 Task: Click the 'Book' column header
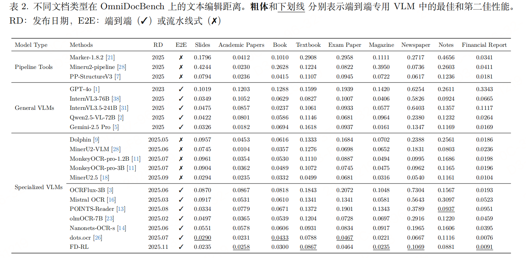pos(280,45)
